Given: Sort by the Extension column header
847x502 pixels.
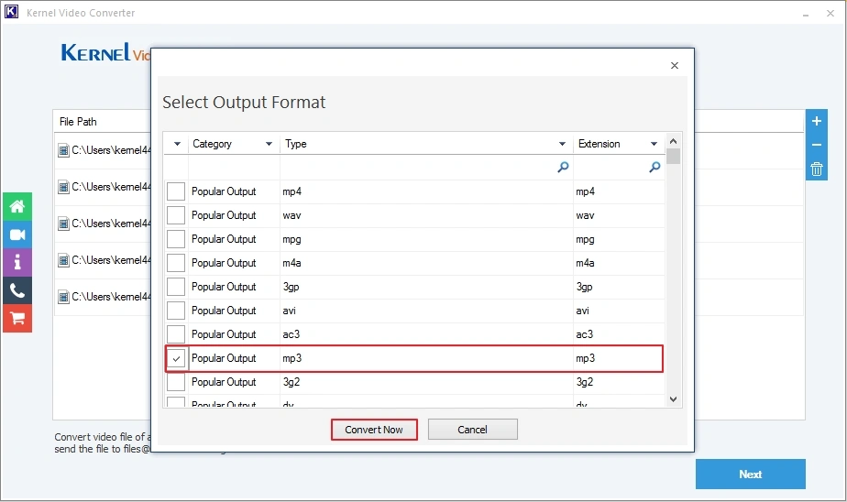Looking at the screenshot, I should 599,144.
